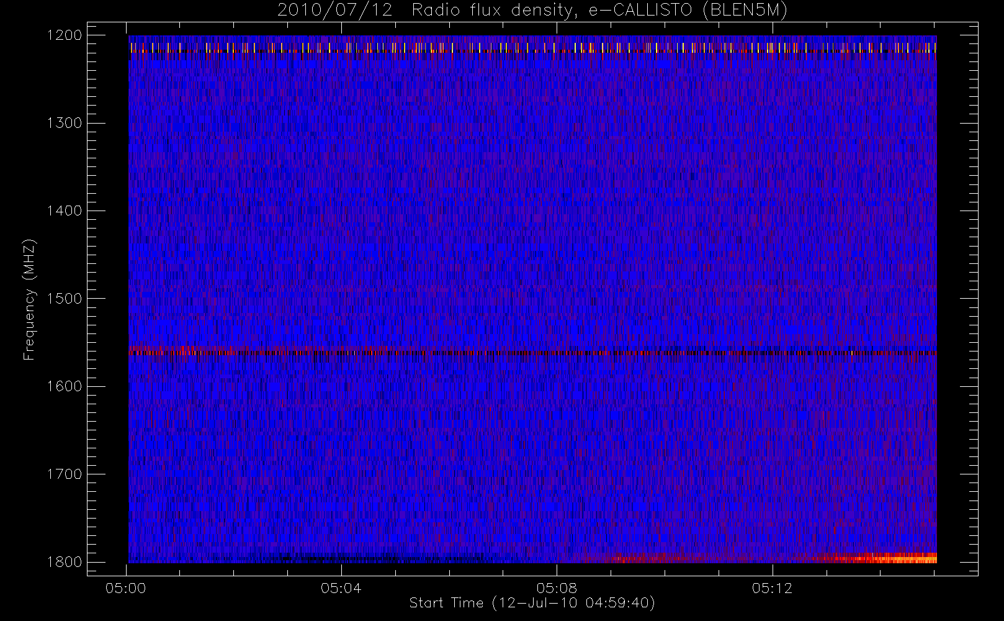Viewport: 1004px width, 621px height.
Task: Click the 'Start Time (12-Jul-10 04:59:40)' label
Action: (x=532, y=602)
